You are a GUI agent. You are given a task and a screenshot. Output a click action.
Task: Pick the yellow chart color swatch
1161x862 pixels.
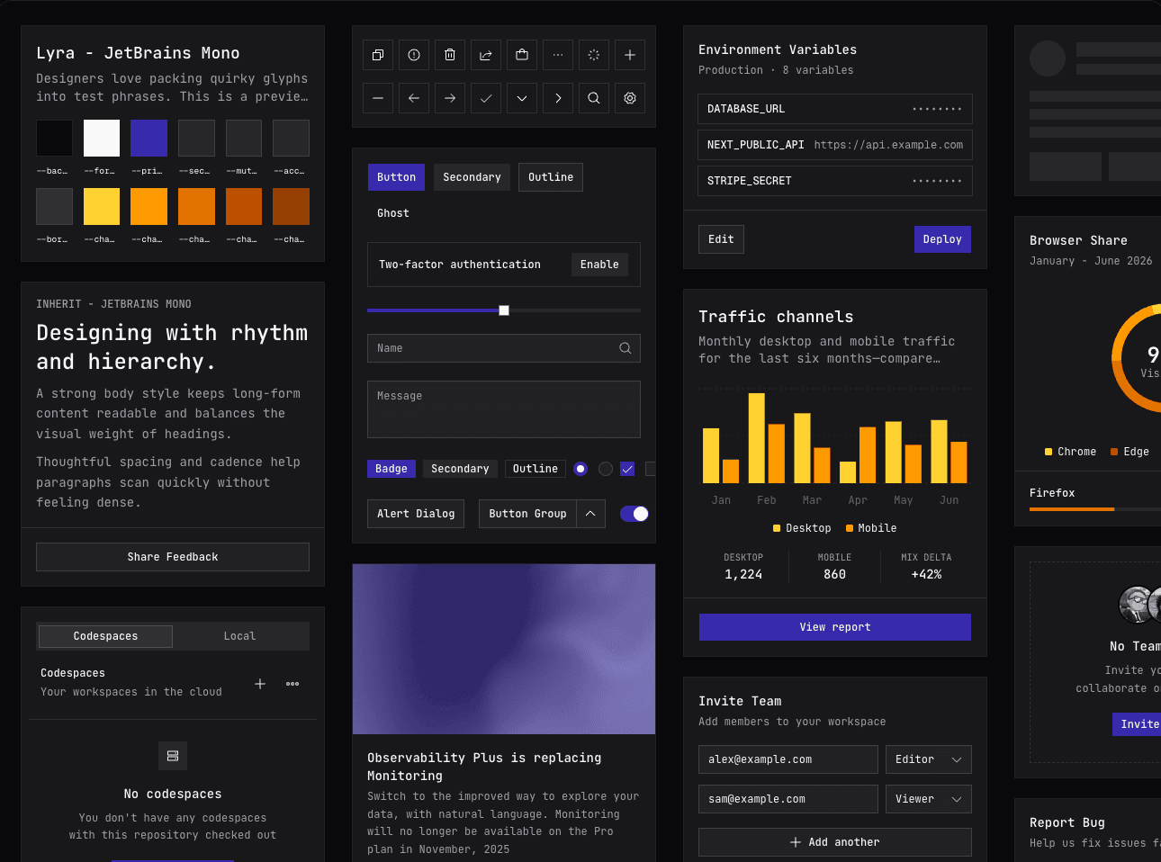click(x=102, y=207)
